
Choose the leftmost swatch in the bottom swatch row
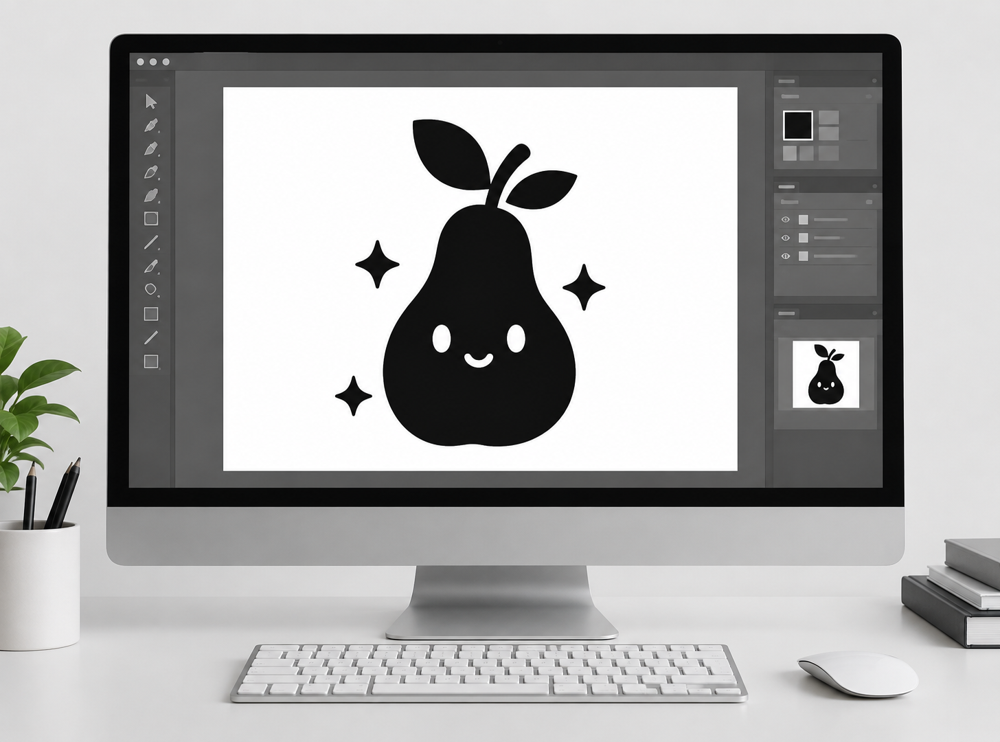click(790, 153)
